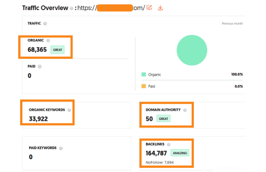Screen dimensions: 266x172
Task: Select the Previous month label
Action: point(232,24)
